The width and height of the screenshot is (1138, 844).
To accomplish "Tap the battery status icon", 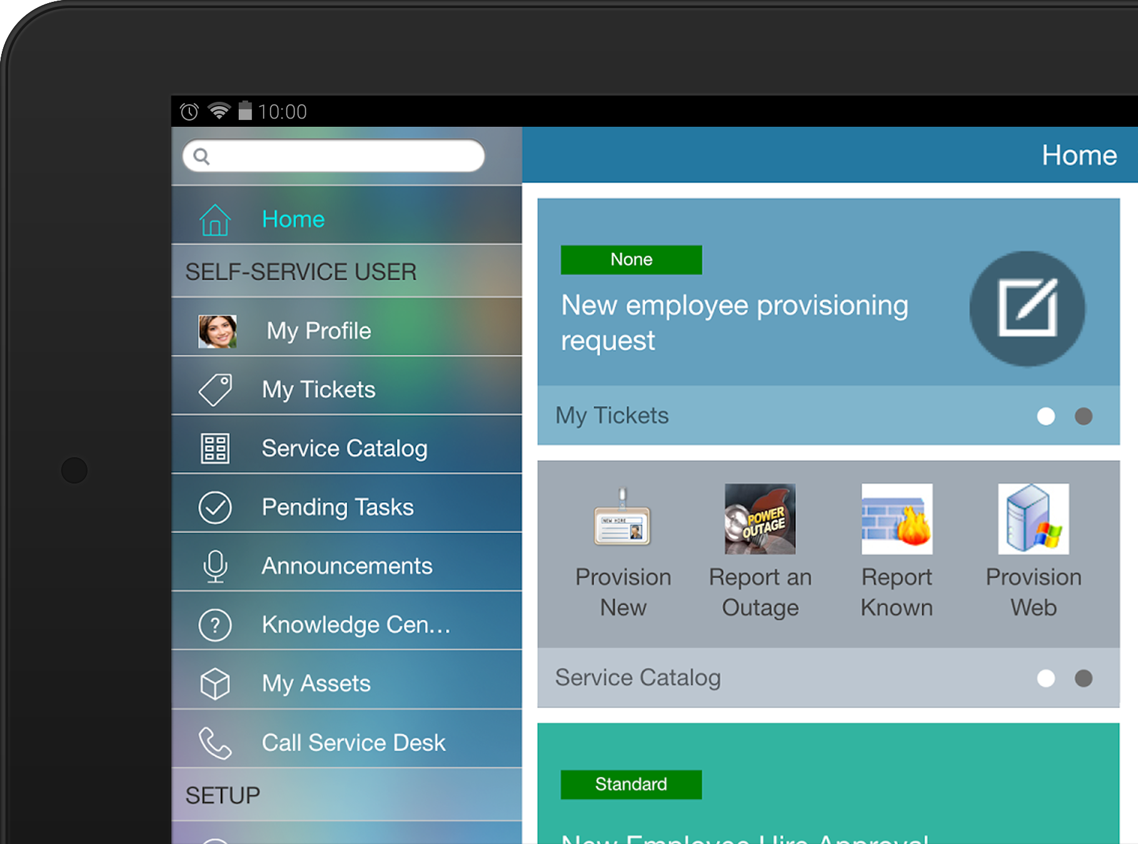I will [x=245, y=111].
